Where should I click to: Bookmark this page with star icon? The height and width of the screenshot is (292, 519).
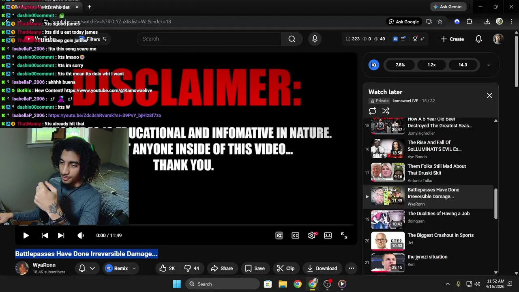point(440,22)
